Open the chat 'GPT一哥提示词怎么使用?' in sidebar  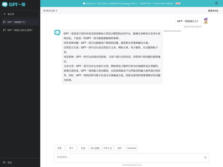pos(20,30)
